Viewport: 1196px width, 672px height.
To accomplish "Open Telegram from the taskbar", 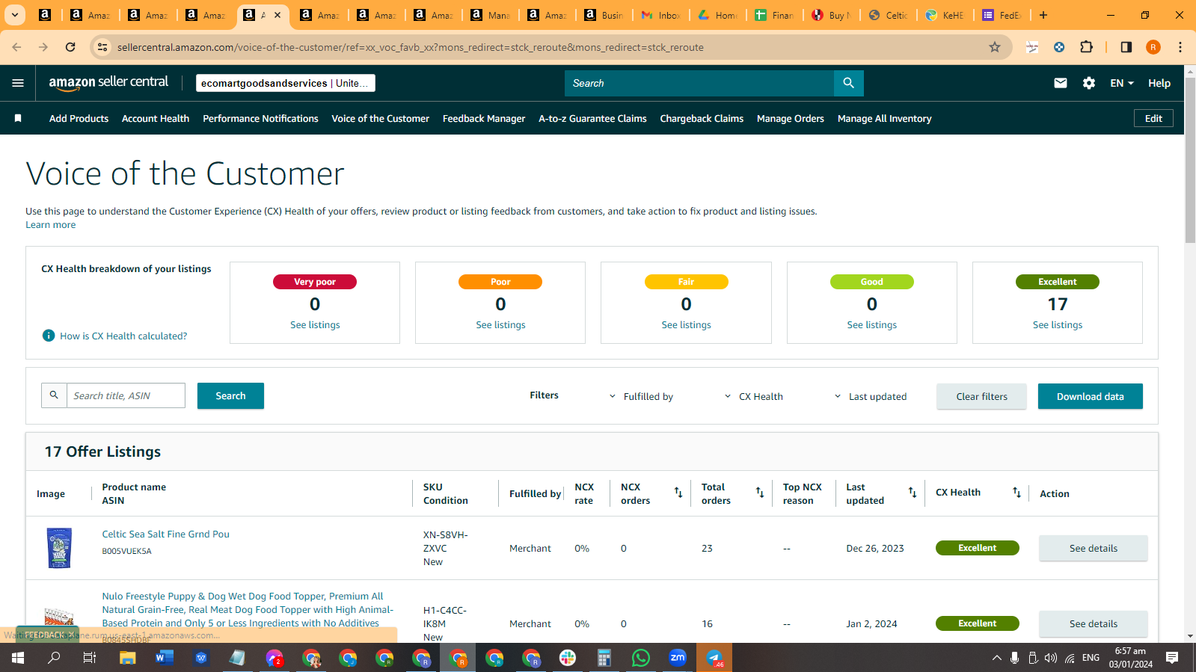I will (x=714, y=658).
